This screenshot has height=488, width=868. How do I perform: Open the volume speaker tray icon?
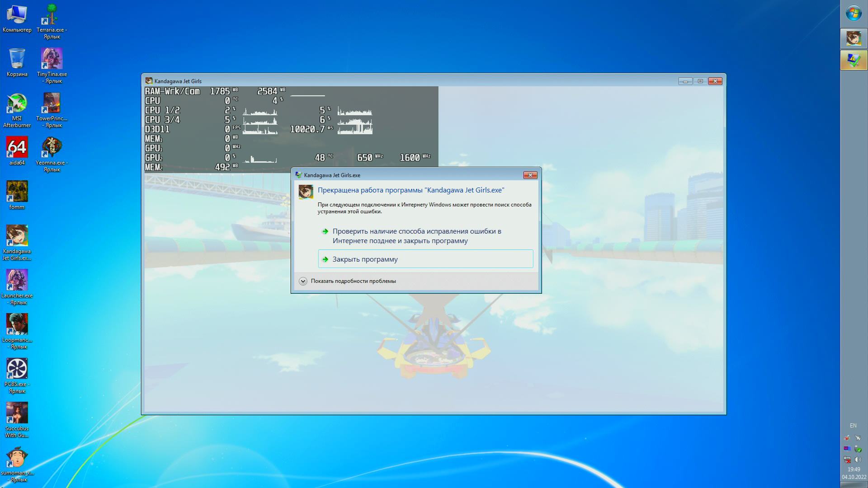pos(858,460)
